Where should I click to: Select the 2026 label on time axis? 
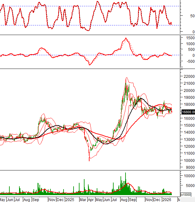coord(167,199)
